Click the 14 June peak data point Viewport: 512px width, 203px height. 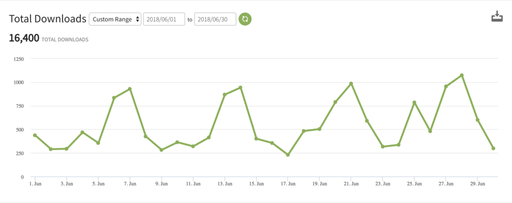[240, 87]
